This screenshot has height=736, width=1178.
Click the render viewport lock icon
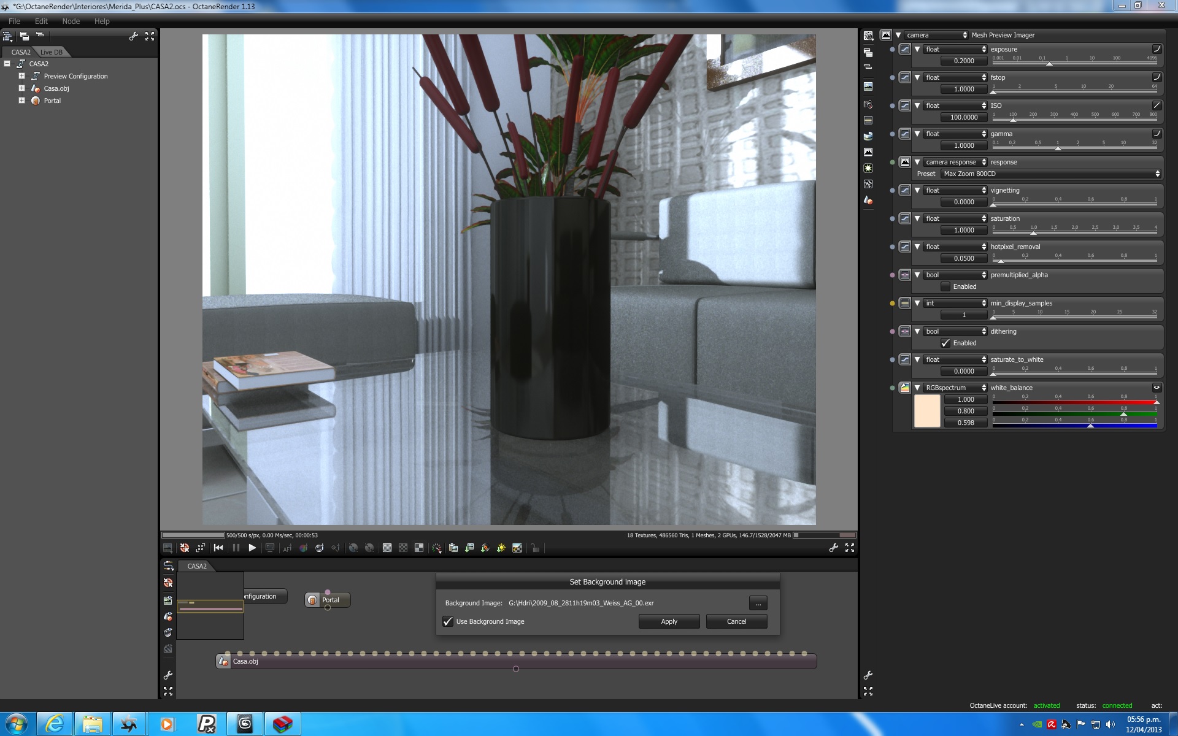point(535,548)
